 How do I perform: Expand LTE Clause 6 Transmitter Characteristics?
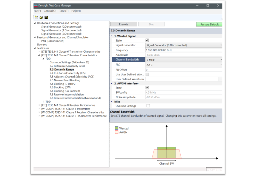click(39, 52)
